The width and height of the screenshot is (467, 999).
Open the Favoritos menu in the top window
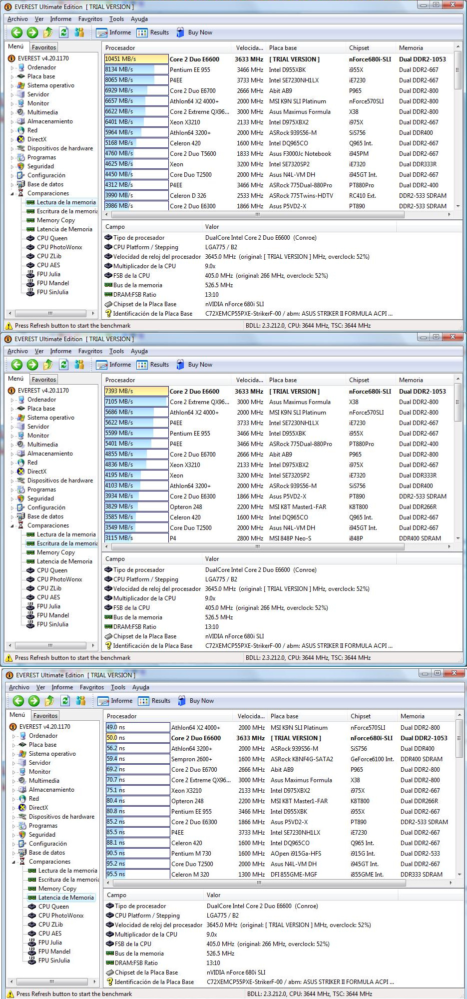click(x=90, y=19)
